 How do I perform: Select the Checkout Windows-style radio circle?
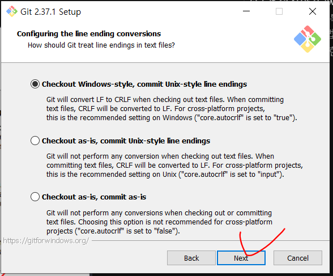[x=35, y=84]
